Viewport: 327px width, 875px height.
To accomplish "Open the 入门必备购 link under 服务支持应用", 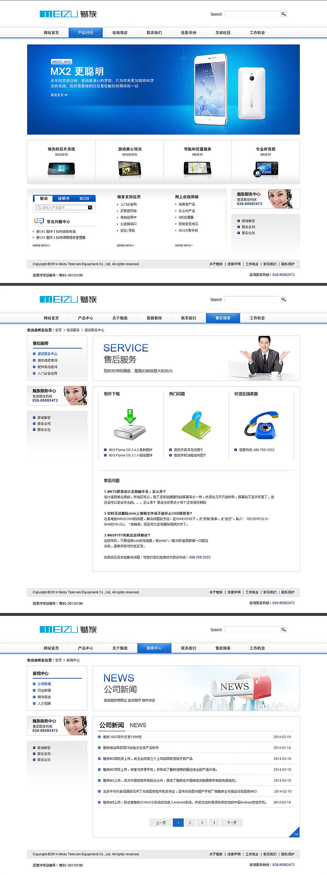I will coord(128,205).
